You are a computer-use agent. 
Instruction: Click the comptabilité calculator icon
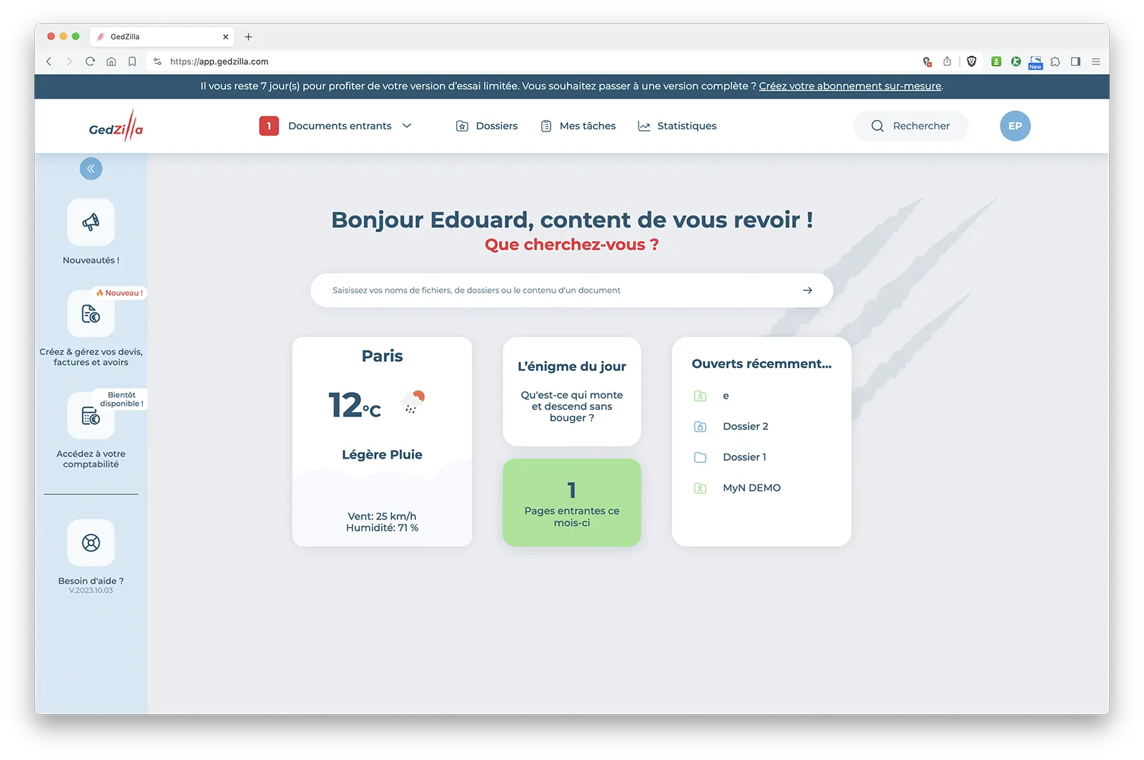coord(91,416)
